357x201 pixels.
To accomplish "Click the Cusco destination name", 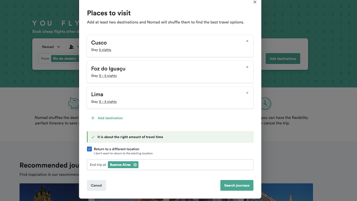I will coord(99,43).
